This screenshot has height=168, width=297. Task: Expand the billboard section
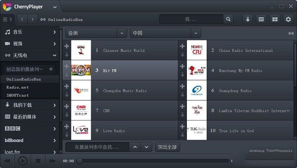click(x=30, y=140)
